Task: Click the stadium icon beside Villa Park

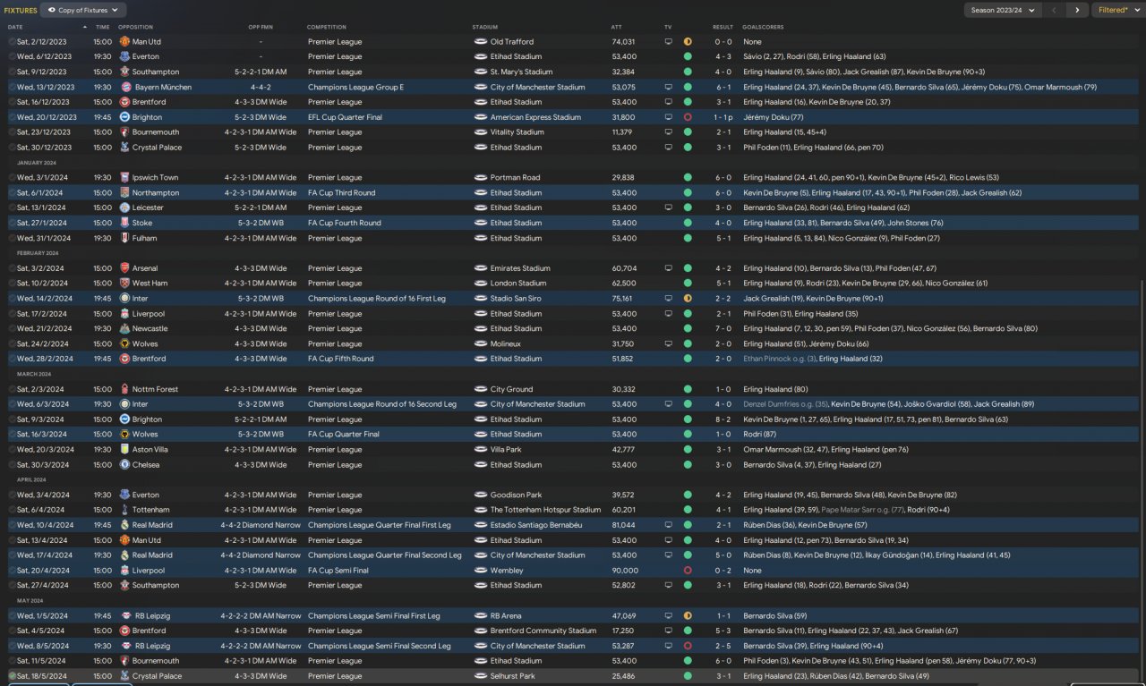Action: tap(480, 450)
